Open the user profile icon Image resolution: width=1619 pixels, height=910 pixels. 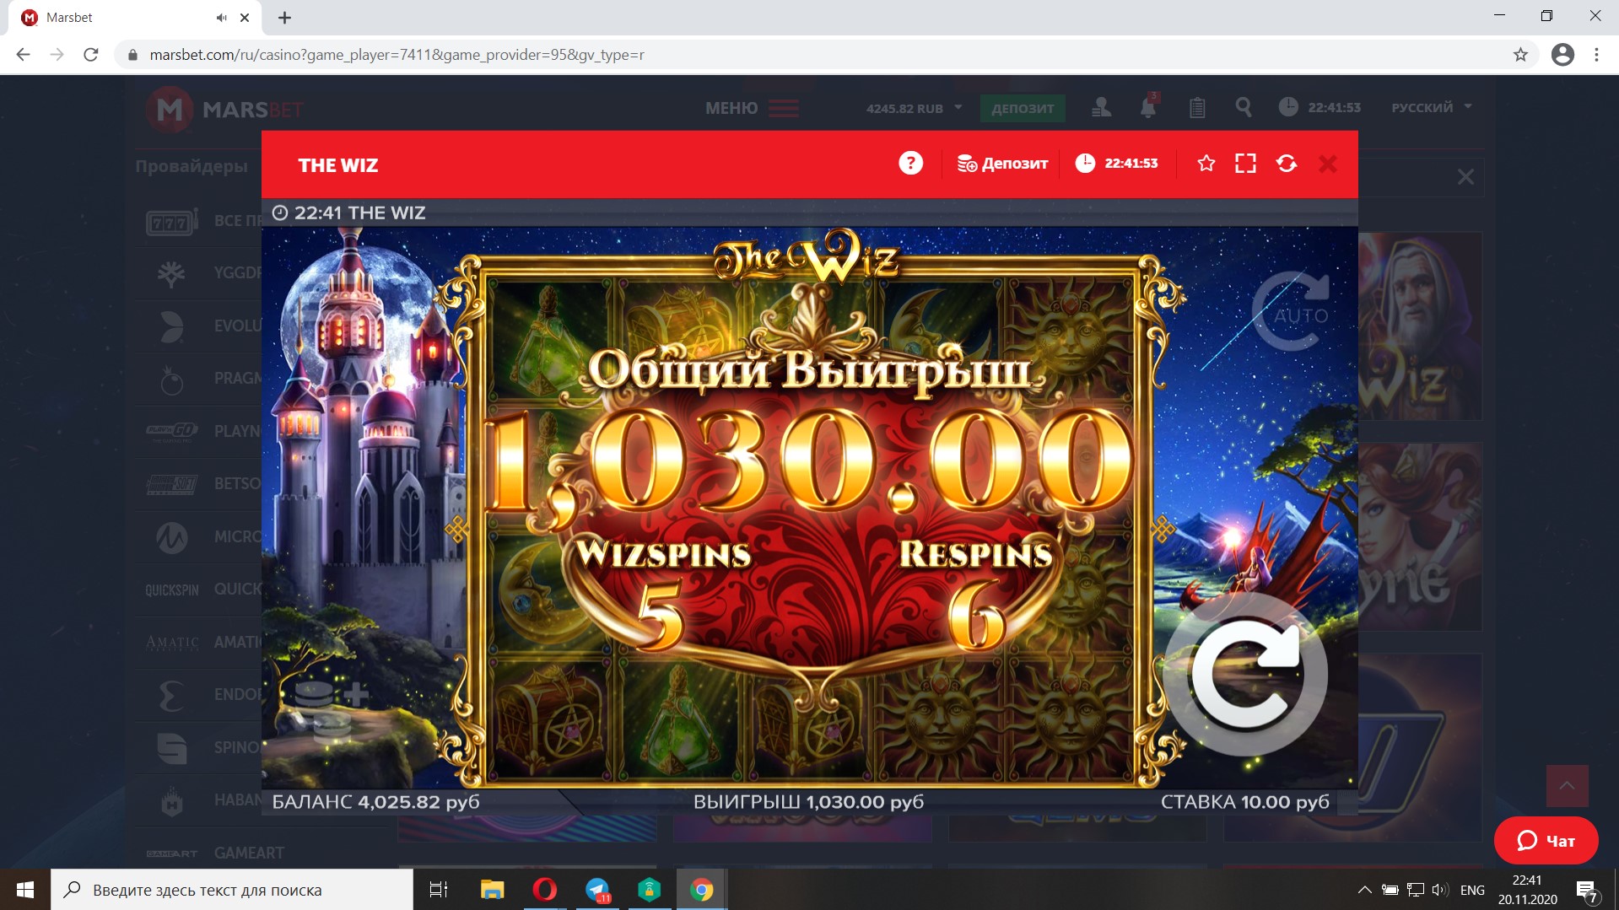[1101, 107]
